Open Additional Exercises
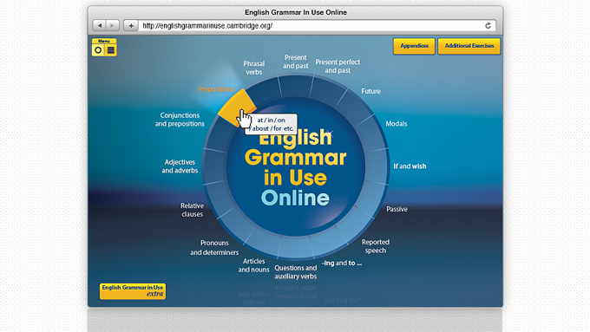The height and width of the screenshot is (332, 590). tap(469, 46)
